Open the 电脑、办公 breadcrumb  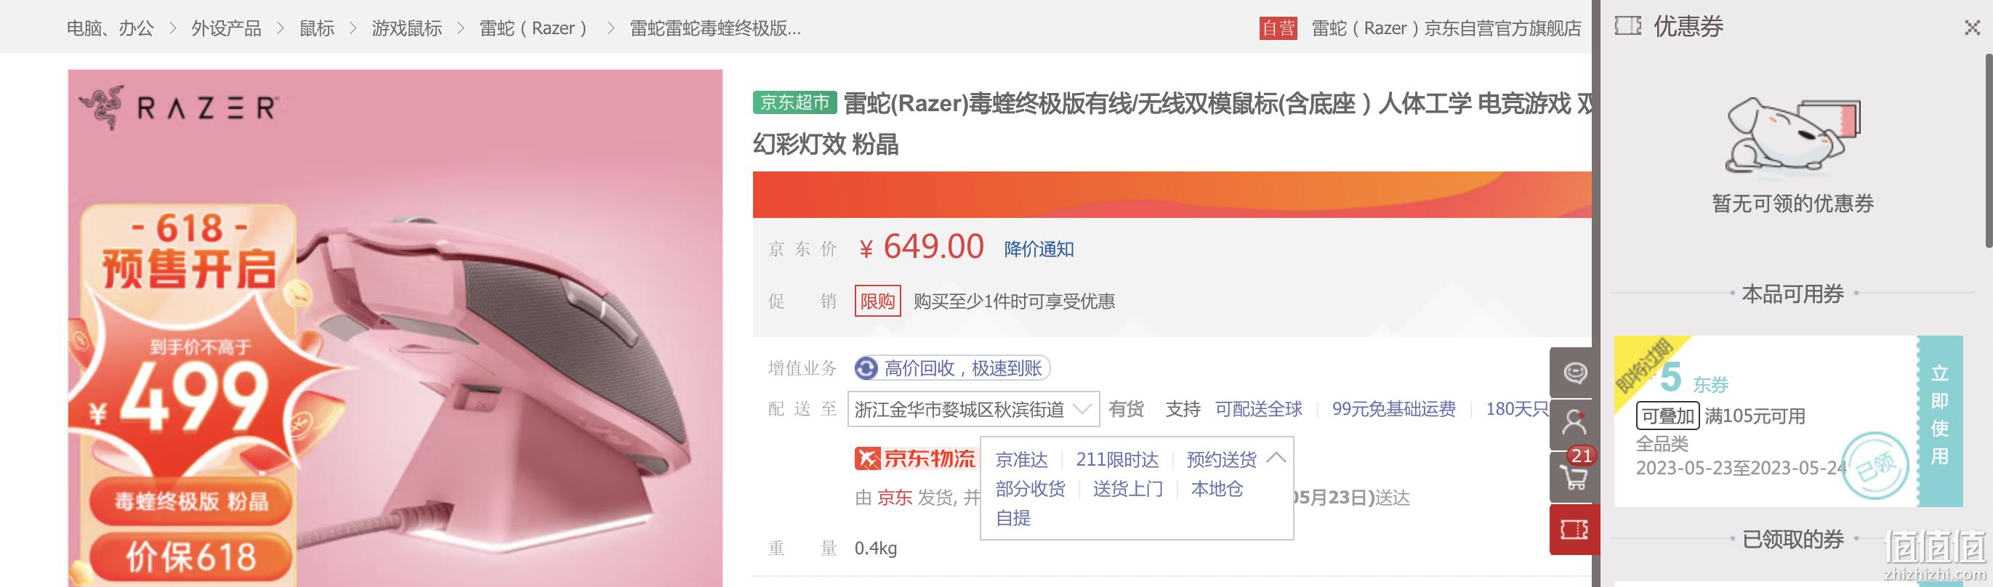click(110, 28)
